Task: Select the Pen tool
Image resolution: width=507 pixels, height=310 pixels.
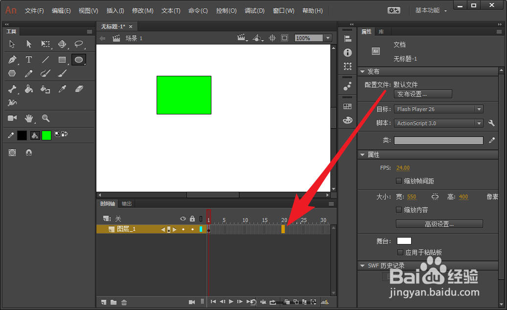Action: point(13,59)
